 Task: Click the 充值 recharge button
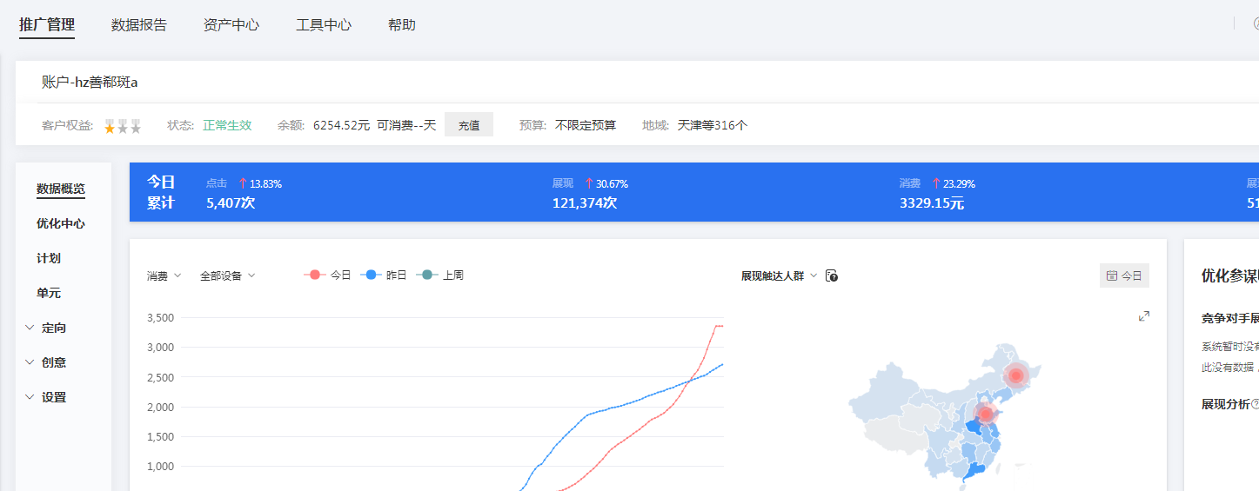click(x=469, y=125)
